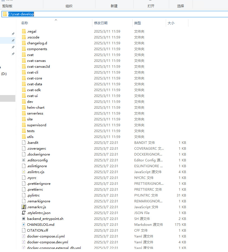Sort by the 类型 column header
The width and height of the screenshot is (228, 252).
tap(138, 23)
